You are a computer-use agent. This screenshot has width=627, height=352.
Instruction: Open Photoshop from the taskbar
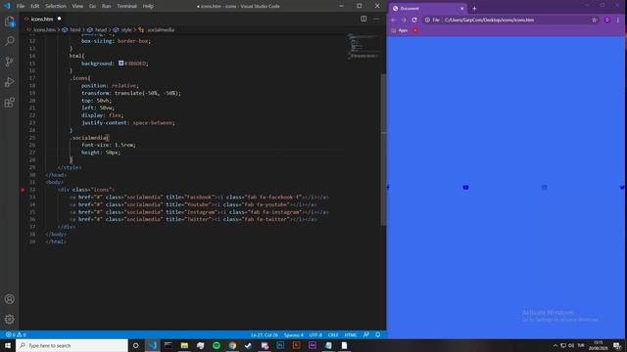[x=280, y=345]
